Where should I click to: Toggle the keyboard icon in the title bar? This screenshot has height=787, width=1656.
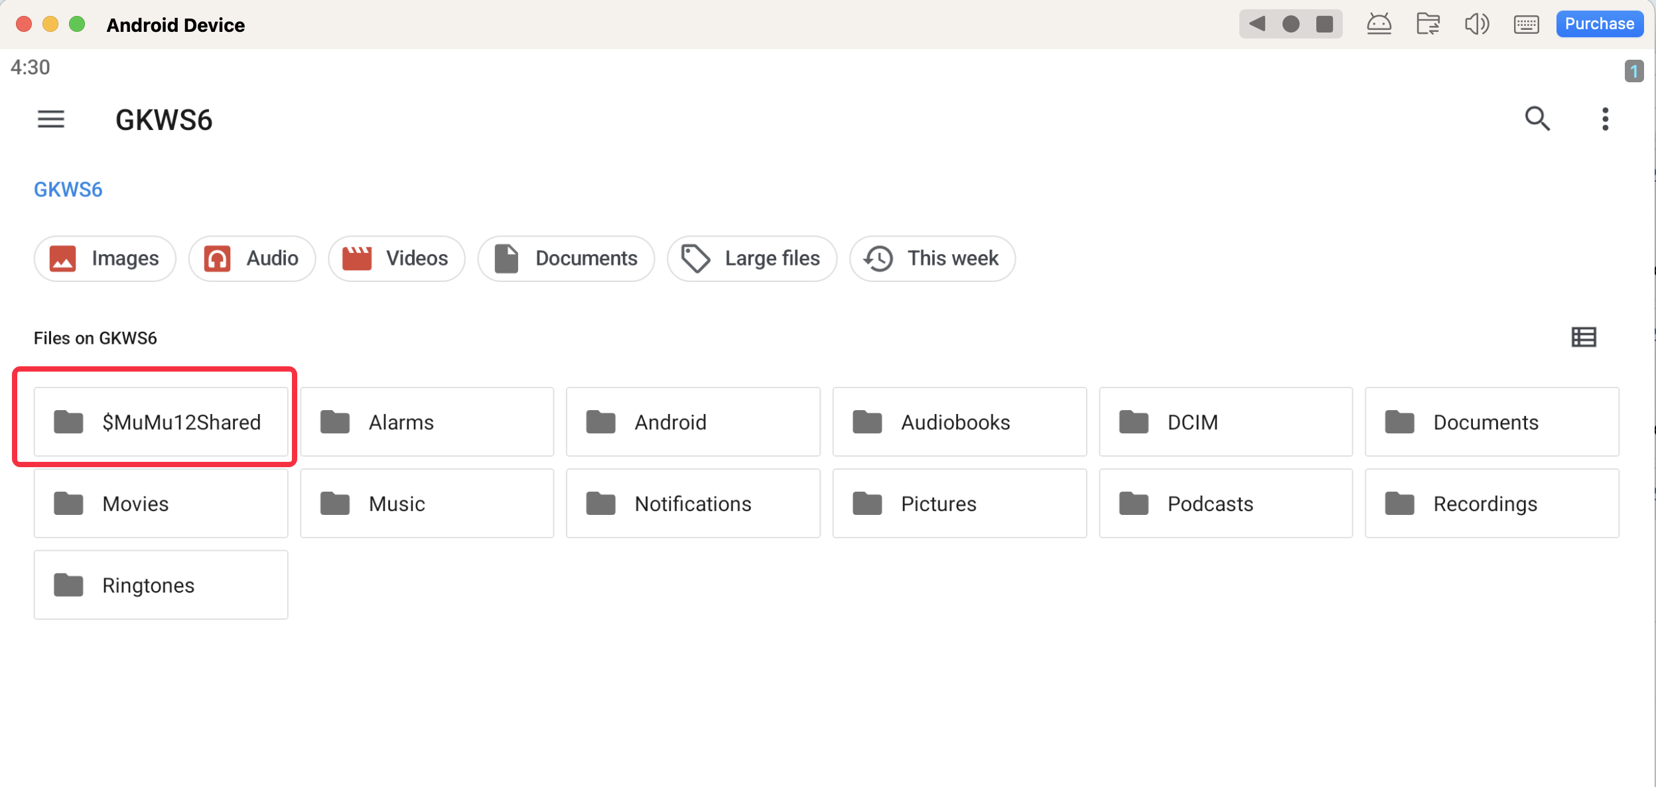click(1526, 25)
